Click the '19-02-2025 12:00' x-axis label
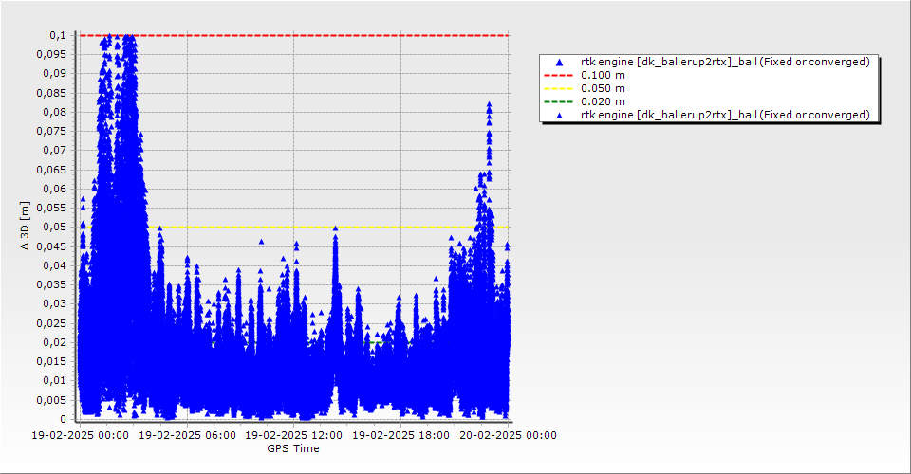Image resolution: width=911 pixels, height=474 pixels. point(294,435)
